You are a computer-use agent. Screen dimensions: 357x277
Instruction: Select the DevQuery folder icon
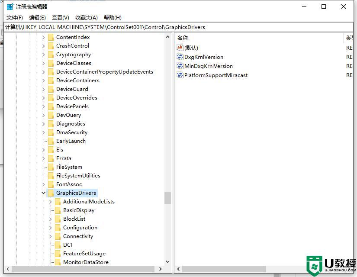tap(51, 115)
